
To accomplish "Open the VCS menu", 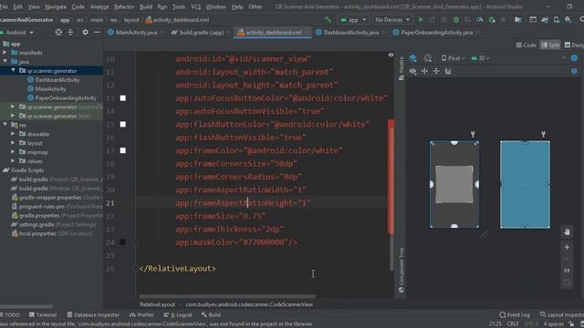I will (195, 6).
